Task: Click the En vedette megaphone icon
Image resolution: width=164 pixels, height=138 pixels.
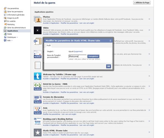Action: click(x=5, y=21)
